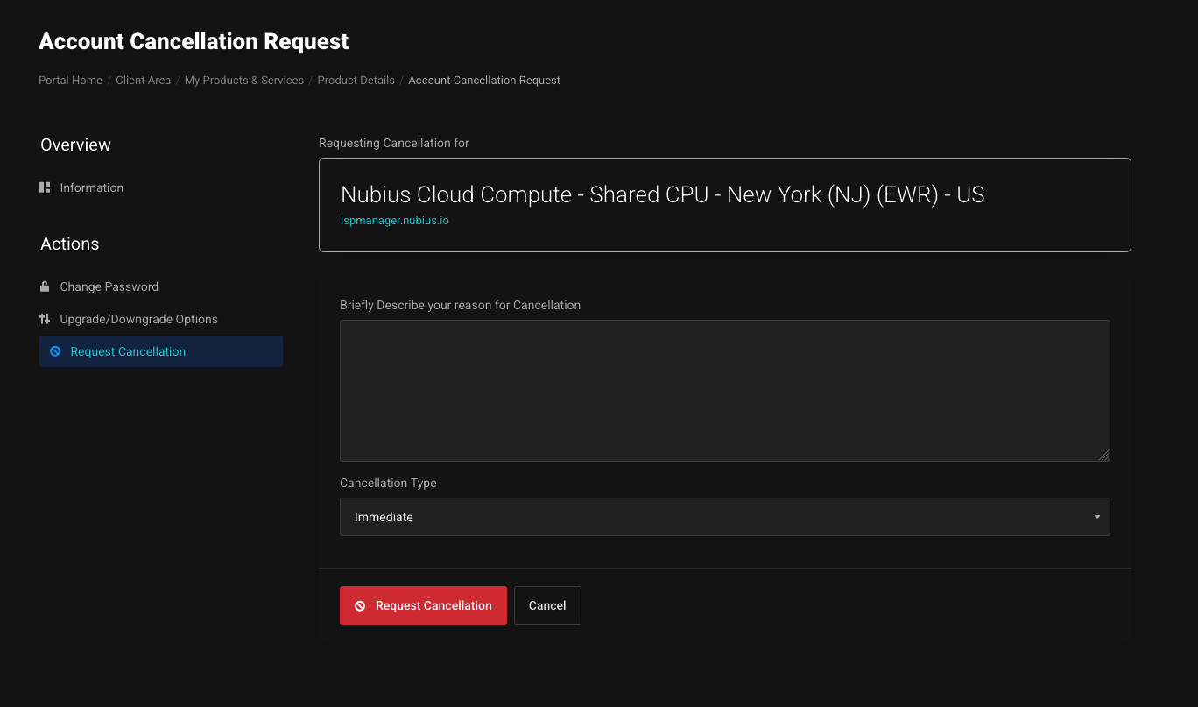Focus the cancellation reason text area
This screenshot has width=1198, height=707.
click(x=724, y=390)
